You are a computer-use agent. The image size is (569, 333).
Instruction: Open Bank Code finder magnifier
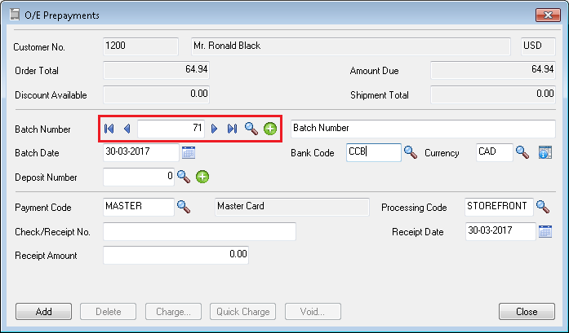click(411, 152)
